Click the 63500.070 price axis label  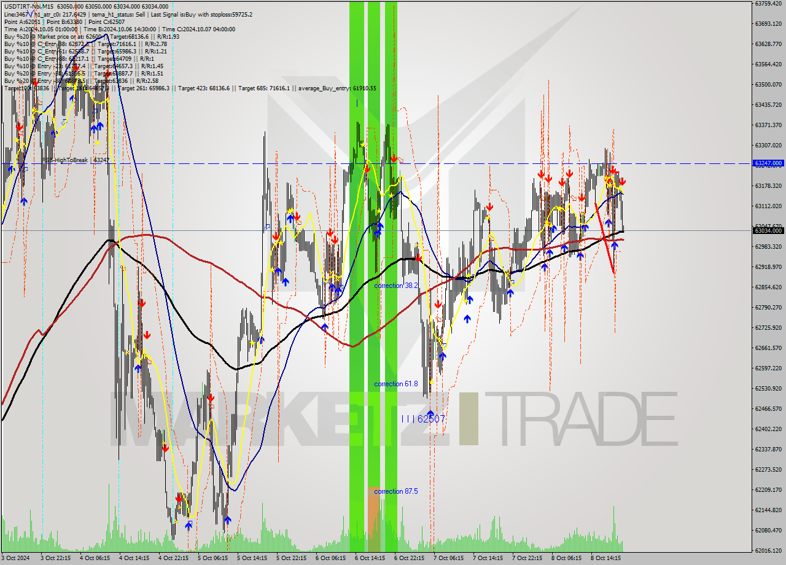pos(768,84)
